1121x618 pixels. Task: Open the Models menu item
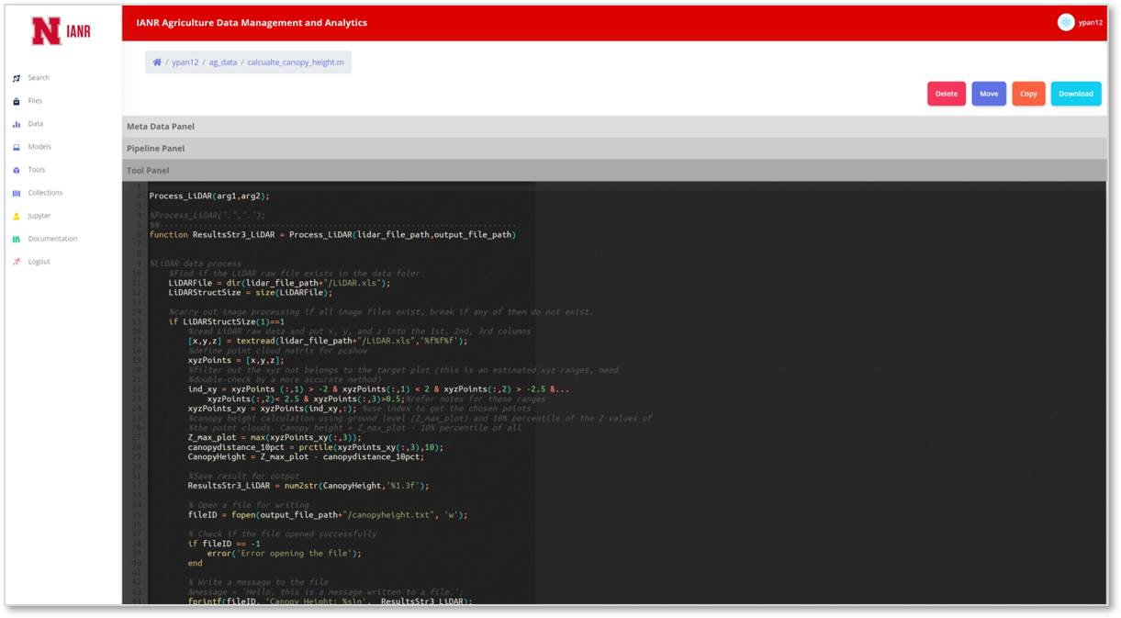39,147
